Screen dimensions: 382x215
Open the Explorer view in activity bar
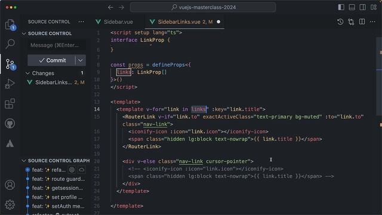tap(10, 24)
